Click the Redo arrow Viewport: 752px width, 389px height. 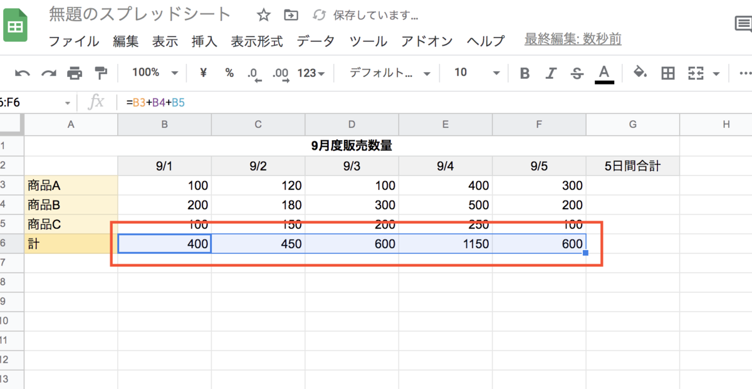coord(49,73)
